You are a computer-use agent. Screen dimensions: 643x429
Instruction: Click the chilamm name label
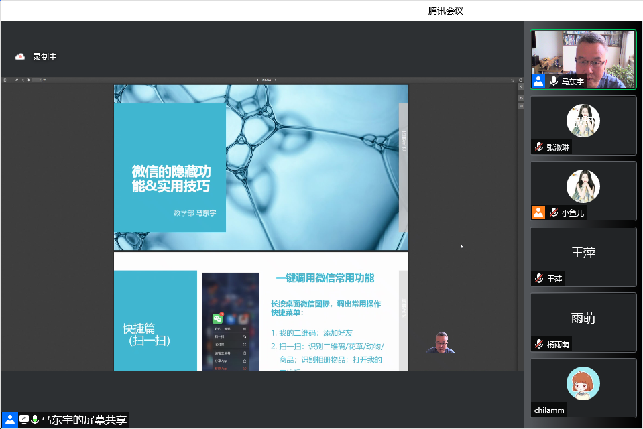(549, 410)
